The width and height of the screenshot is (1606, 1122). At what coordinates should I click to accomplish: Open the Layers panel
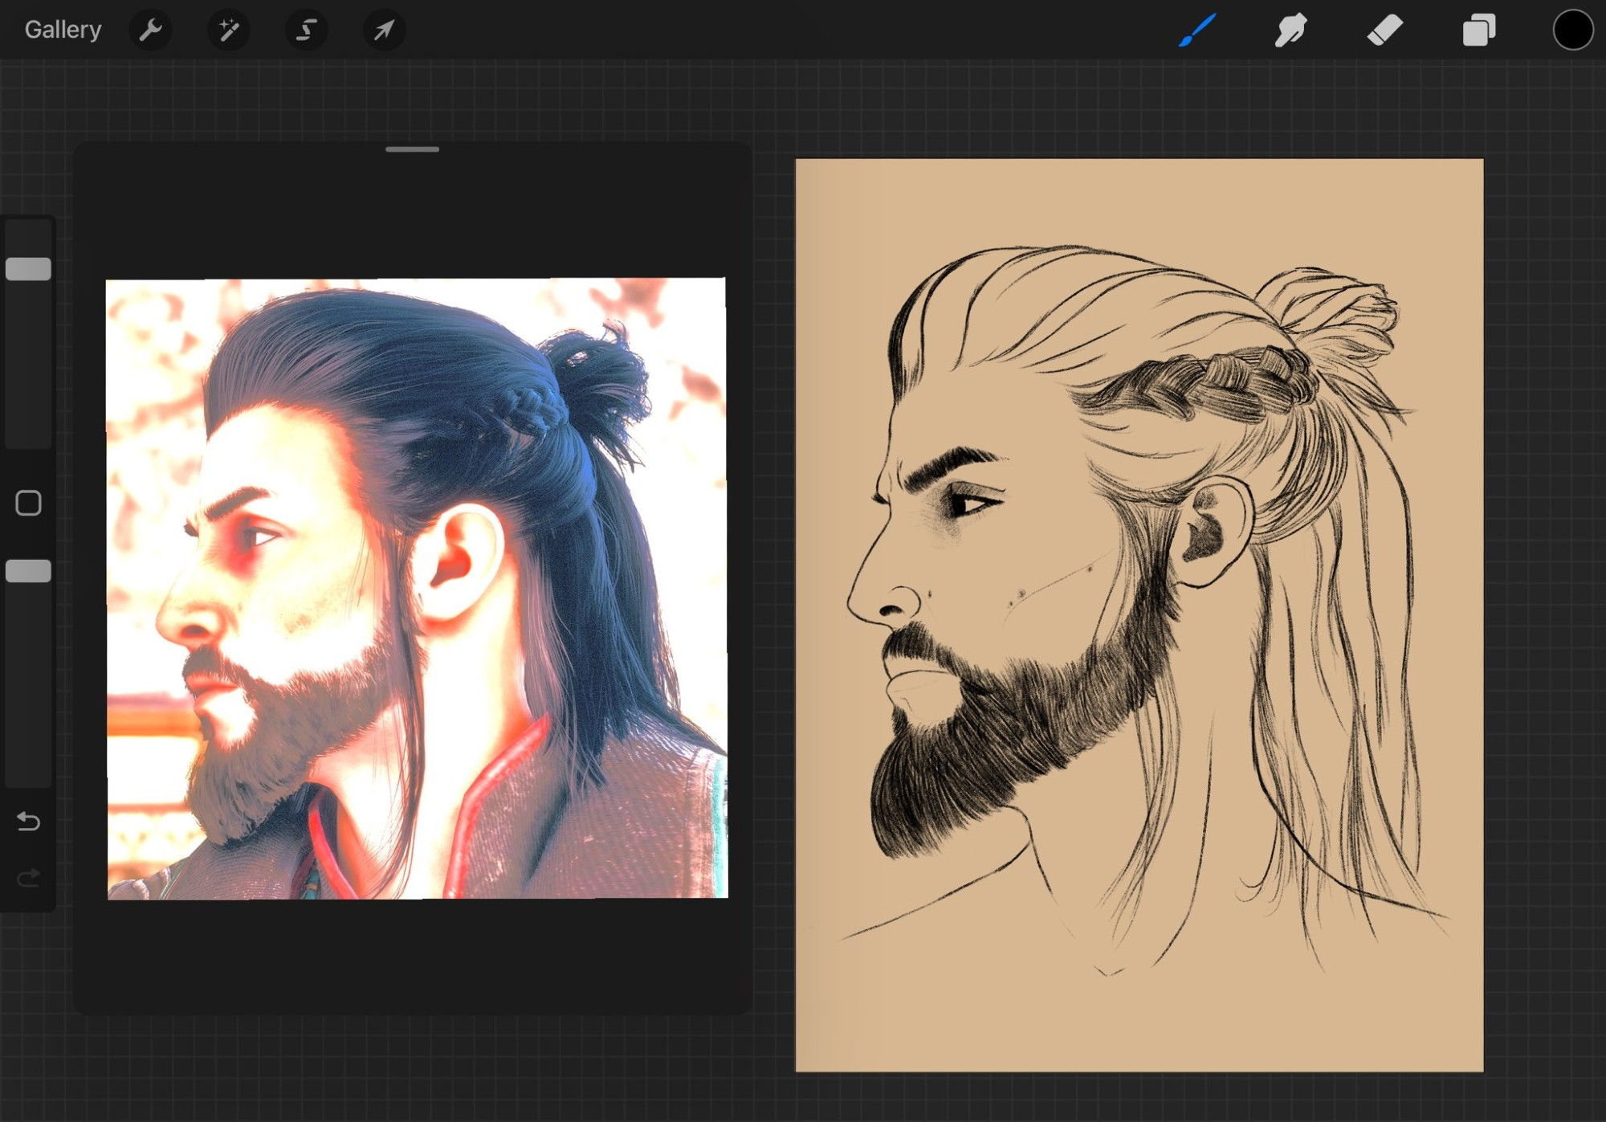1478,31
